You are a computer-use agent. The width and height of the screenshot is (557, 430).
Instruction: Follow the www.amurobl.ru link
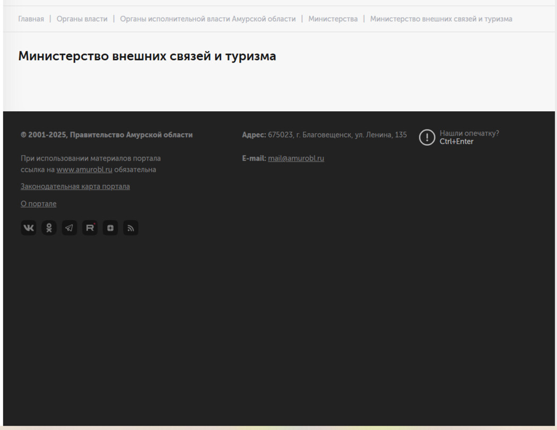(x=84, y=170)
